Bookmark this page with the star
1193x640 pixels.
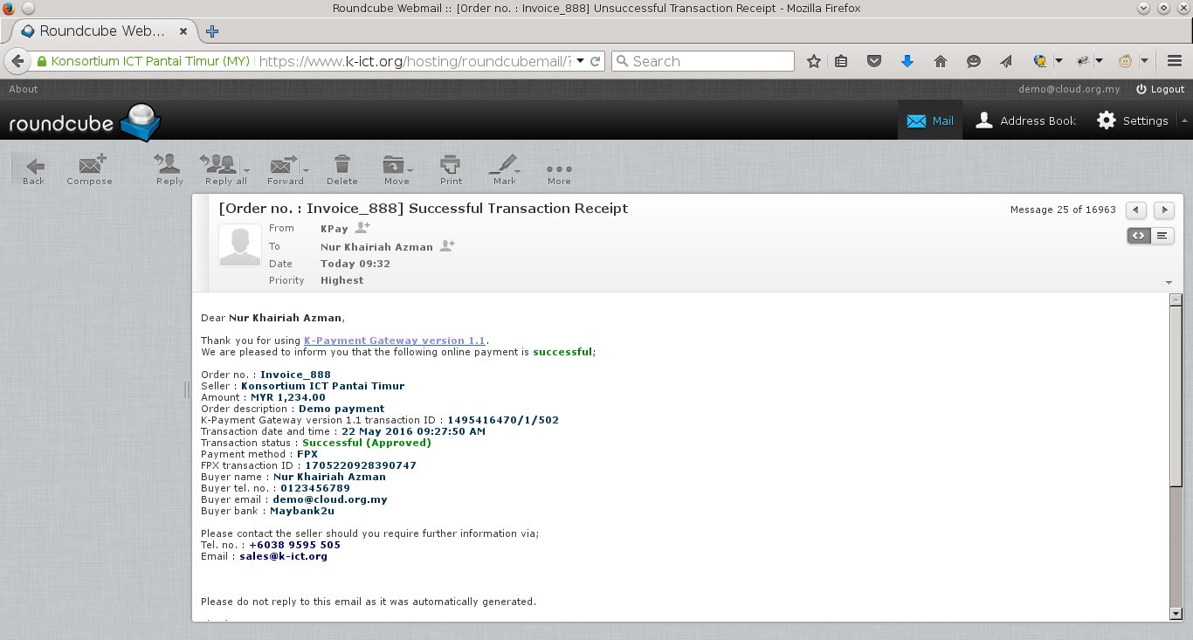tap(814, 61)
